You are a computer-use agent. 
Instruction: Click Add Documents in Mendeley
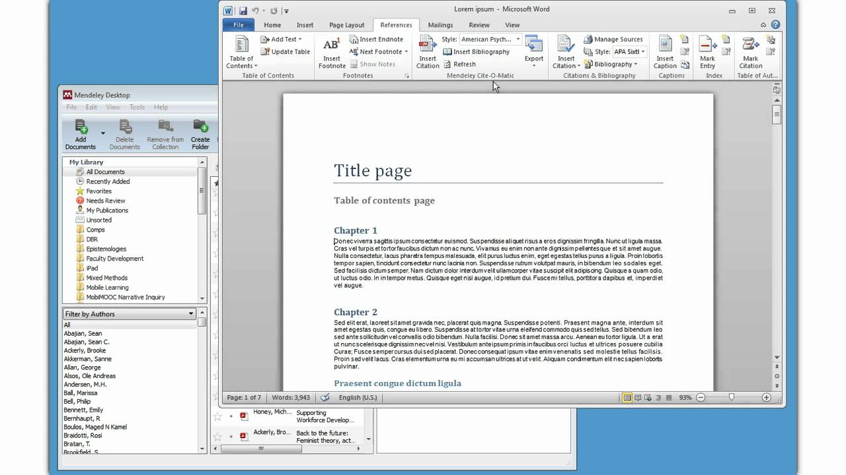pyautogui.click(x=81, y=135)
